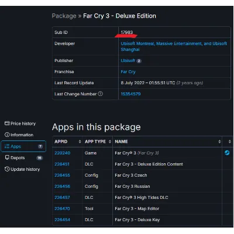
Task: Open app ID 226454 link
Action: coord(62,219)
